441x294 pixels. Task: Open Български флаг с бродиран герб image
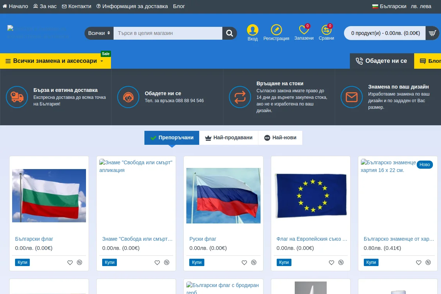click(x=223, y=288)
